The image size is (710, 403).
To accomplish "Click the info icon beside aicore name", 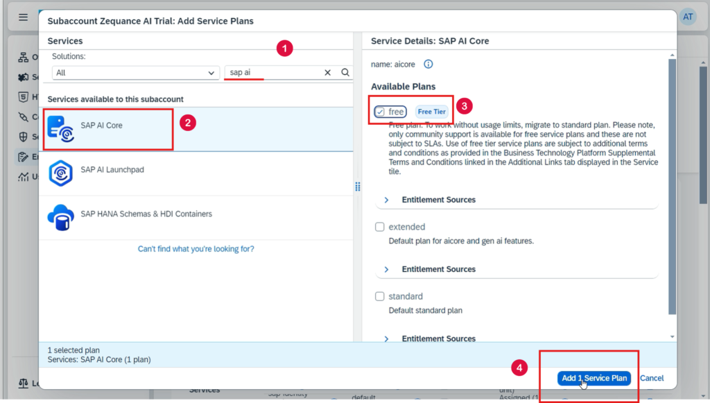I will coord(428,65).
